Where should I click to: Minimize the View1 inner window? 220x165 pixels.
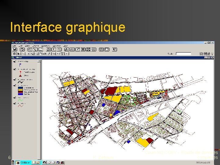206,57
